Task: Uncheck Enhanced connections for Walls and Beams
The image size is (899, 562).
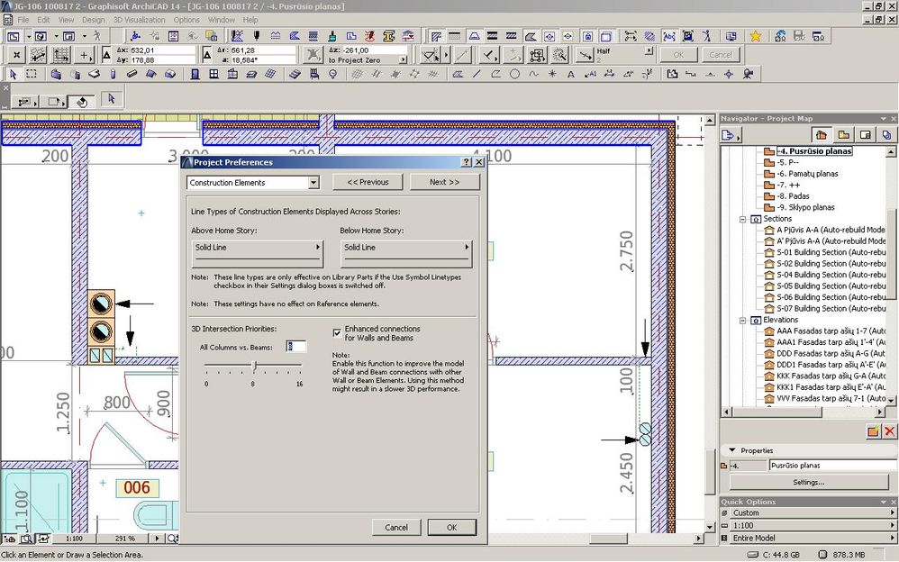Action: click(338, 332)
